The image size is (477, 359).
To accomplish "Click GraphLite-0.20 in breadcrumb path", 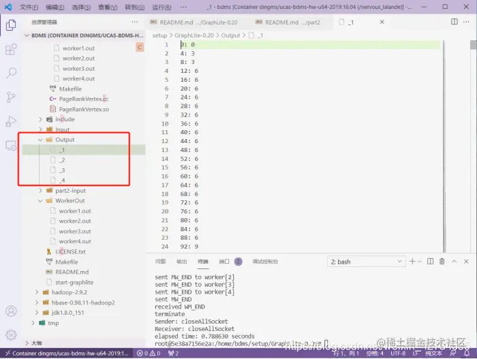I will click(x=194, y=35).
